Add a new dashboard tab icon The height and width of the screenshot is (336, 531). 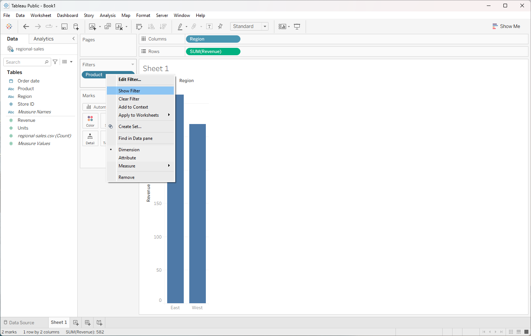[88, 323]
